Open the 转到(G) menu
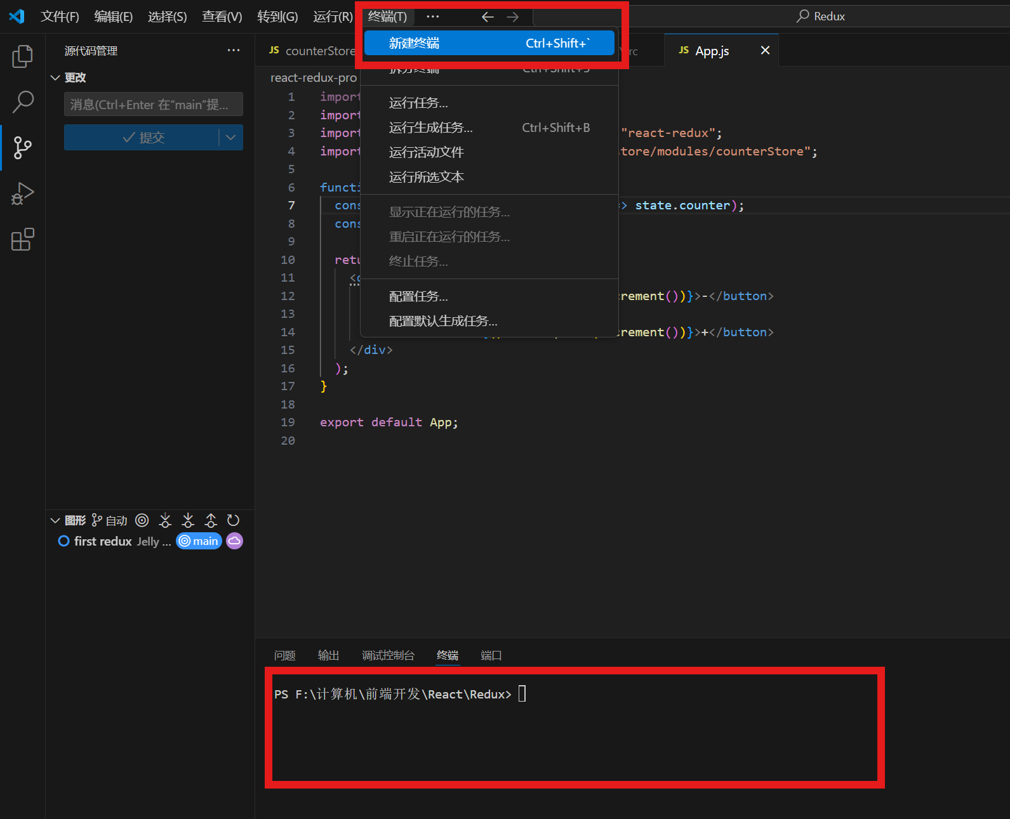 pyautogui.click(x=277, y=16)
